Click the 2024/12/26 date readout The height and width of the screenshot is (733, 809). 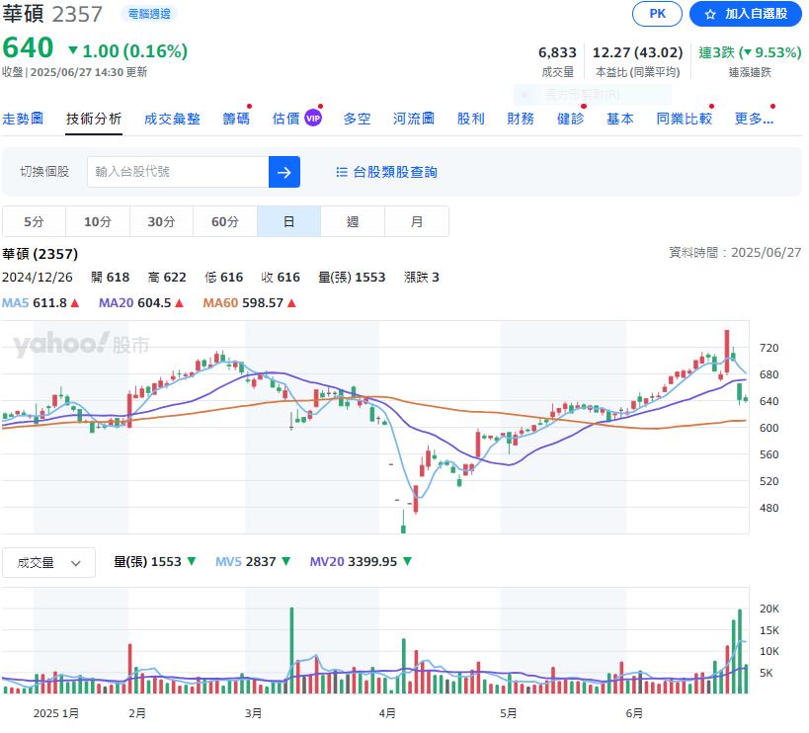click(x=38, y=277)
